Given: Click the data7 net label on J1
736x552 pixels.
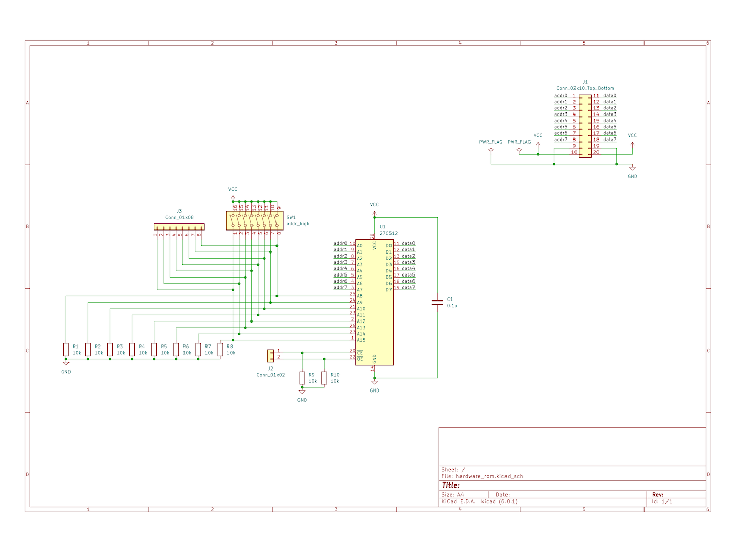Looking at the screenshot, I should pyautogui.click(x=609, y=140).
